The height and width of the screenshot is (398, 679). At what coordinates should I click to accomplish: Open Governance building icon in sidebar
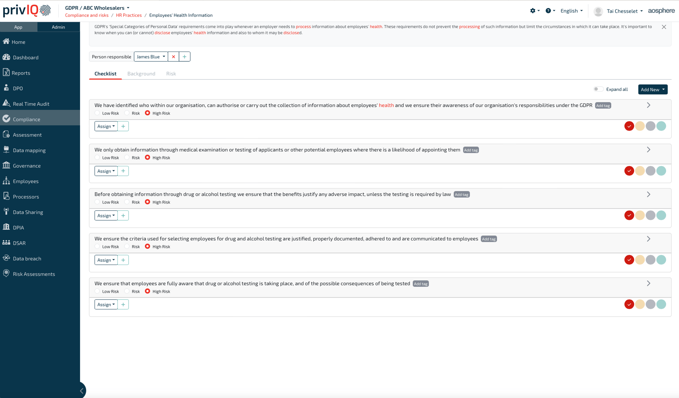(x=6, y=166)
